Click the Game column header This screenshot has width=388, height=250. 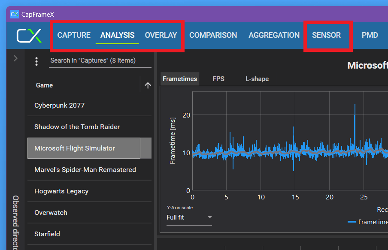pos(44,85)
